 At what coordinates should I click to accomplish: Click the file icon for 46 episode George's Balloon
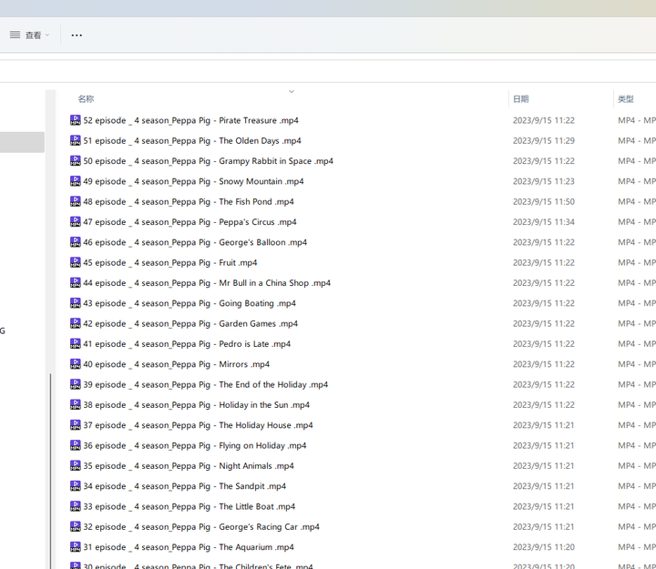[76, 242]
